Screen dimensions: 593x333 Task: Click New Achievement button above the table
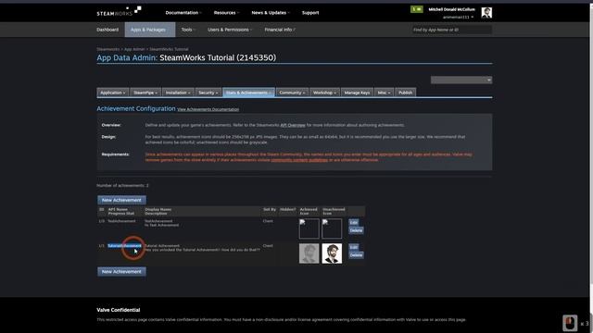[x=121, y=200]
